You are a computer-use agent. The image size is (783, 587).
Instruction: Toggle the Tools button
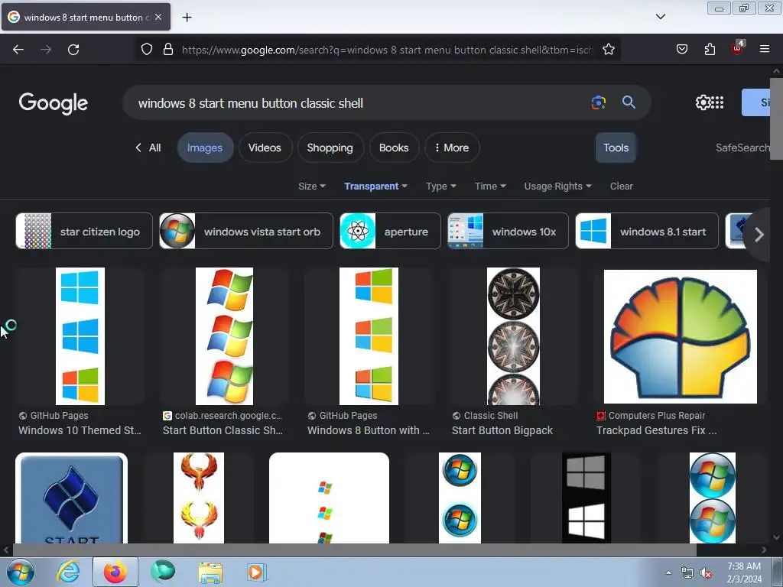pyautogui.click(x=616, y=148)
